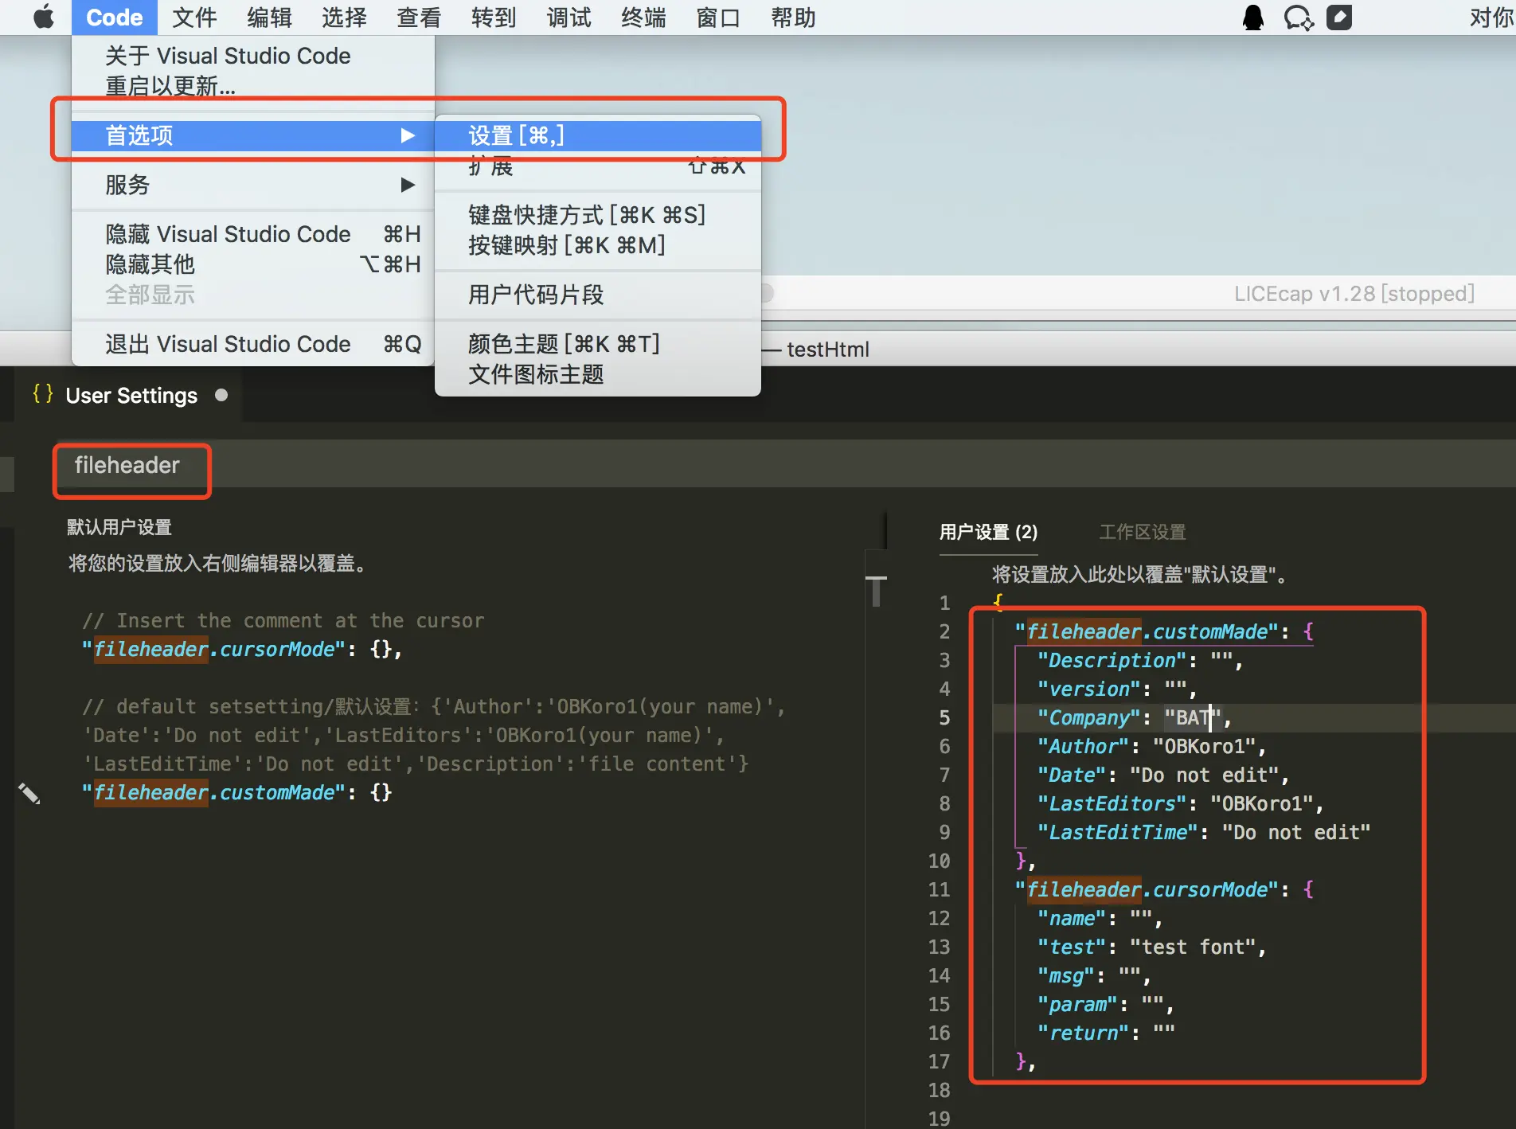Select 键盘快捷方式 in the submenu

pyautogui.click(x=598, y=215)
